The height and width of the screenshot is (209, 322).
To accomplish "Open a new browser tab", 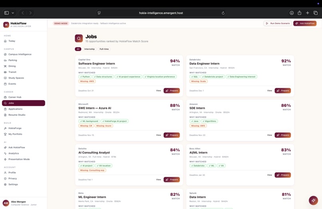I will pyautogui.click(x=308, y=13).
